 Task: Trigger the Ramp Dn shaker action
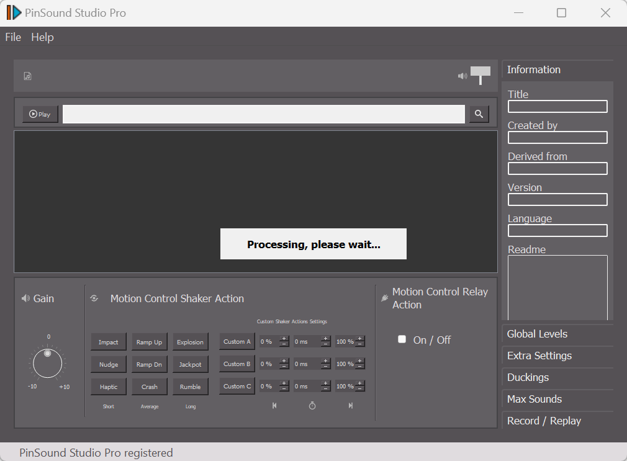pyautogui.click(x=149, y=364)
